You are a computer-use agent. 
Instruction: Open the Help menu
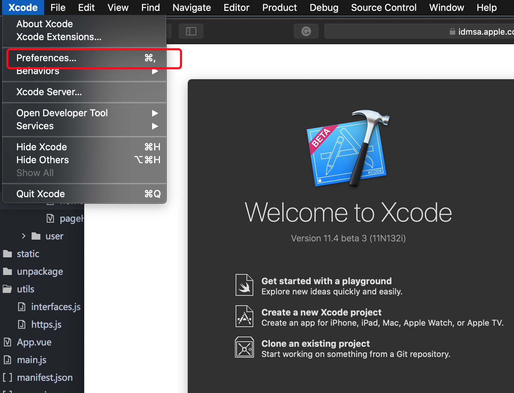coord(487,7)
